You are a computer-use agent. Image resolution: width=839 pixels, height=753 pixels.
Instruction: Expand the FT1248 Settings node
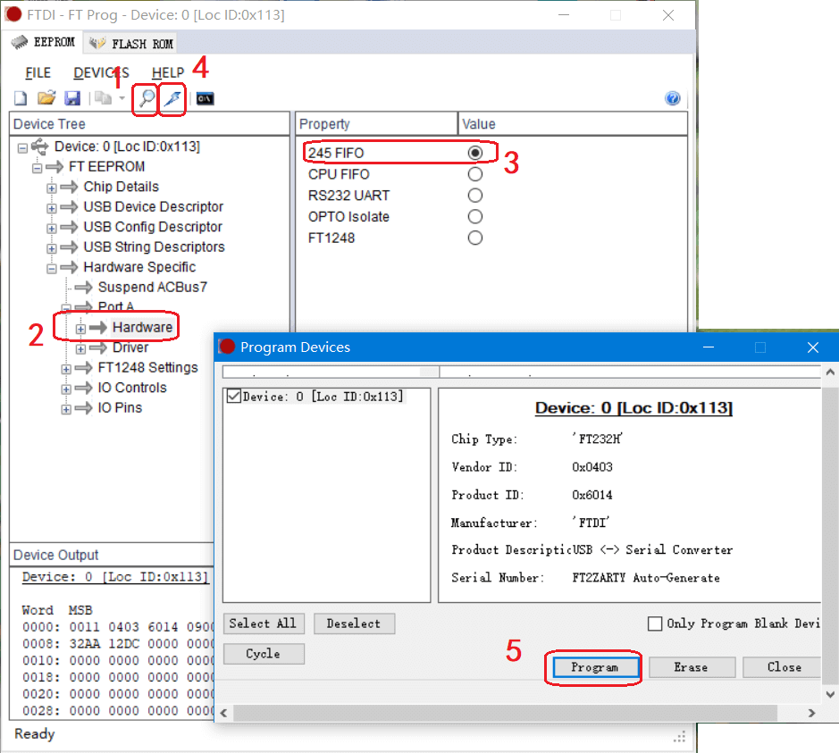tap(66, 369)
